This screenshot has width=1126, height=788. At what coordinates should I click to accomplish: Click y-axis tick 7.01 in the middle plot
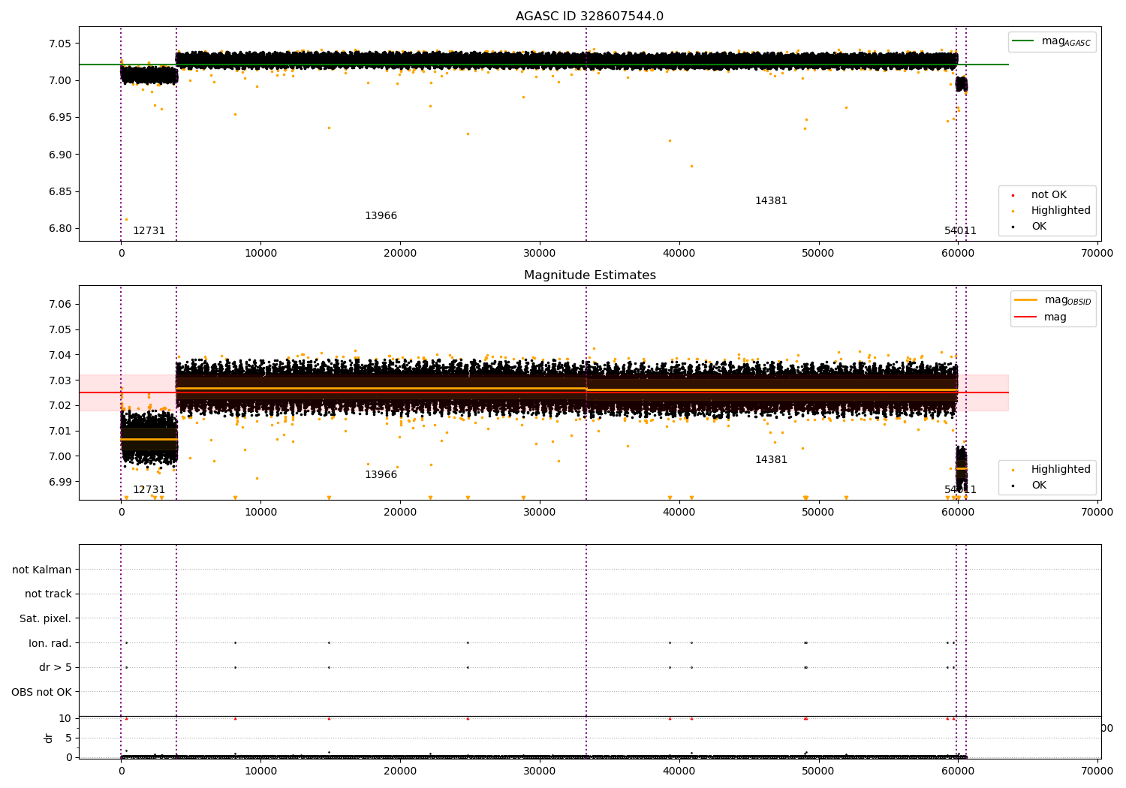click(60, 432)
